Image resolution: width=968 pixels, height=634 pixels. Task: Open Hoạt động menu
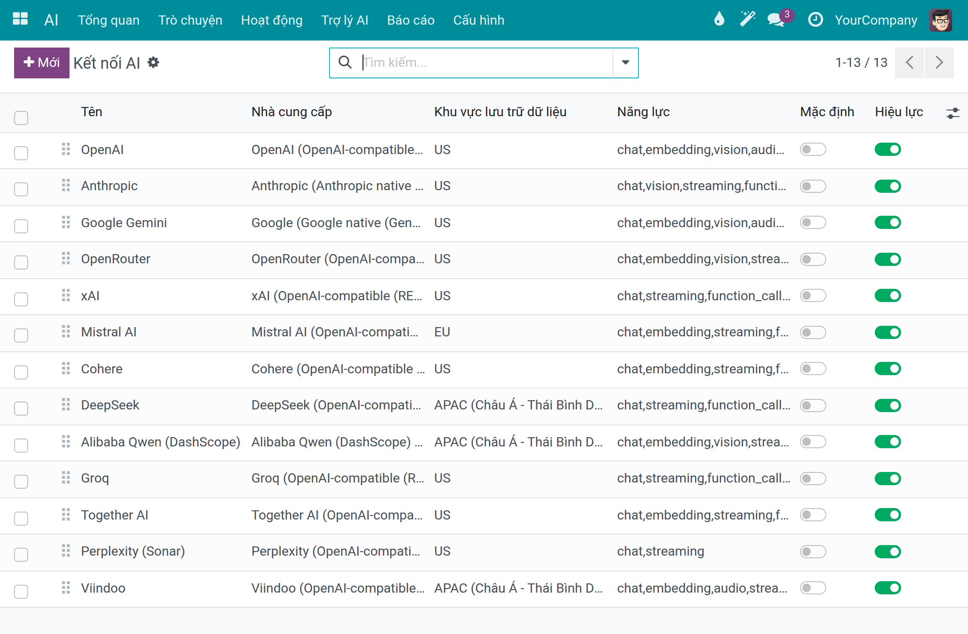click(271, 20)
